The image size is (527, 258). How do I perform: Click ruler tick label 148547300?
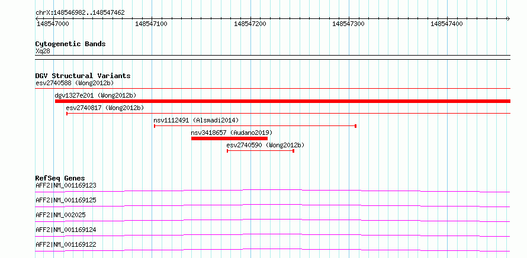(x=349, y=24)
